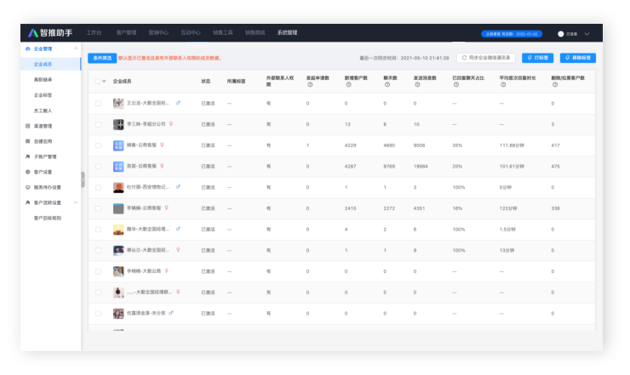
Task: Click the 111.88分钟 cell
Action: (x=512, y=145)
